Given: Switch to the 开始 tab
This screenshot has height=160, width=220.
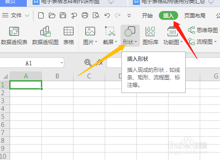Looking at the screenshot, I should coord(147,15).
